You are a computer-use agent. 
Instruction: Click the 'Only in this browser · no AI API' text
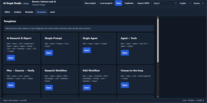(x=15, y=100)
